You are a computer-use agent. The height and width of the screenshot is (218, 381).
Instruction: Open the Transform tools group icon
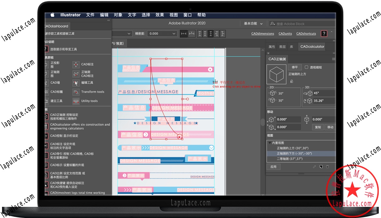(76, 92)
